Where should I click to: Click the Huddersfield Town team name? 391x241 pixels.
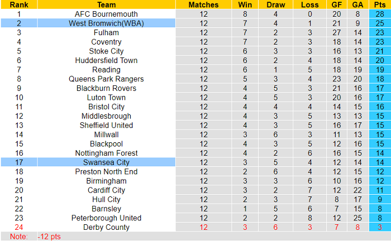[x=106, y=60]
